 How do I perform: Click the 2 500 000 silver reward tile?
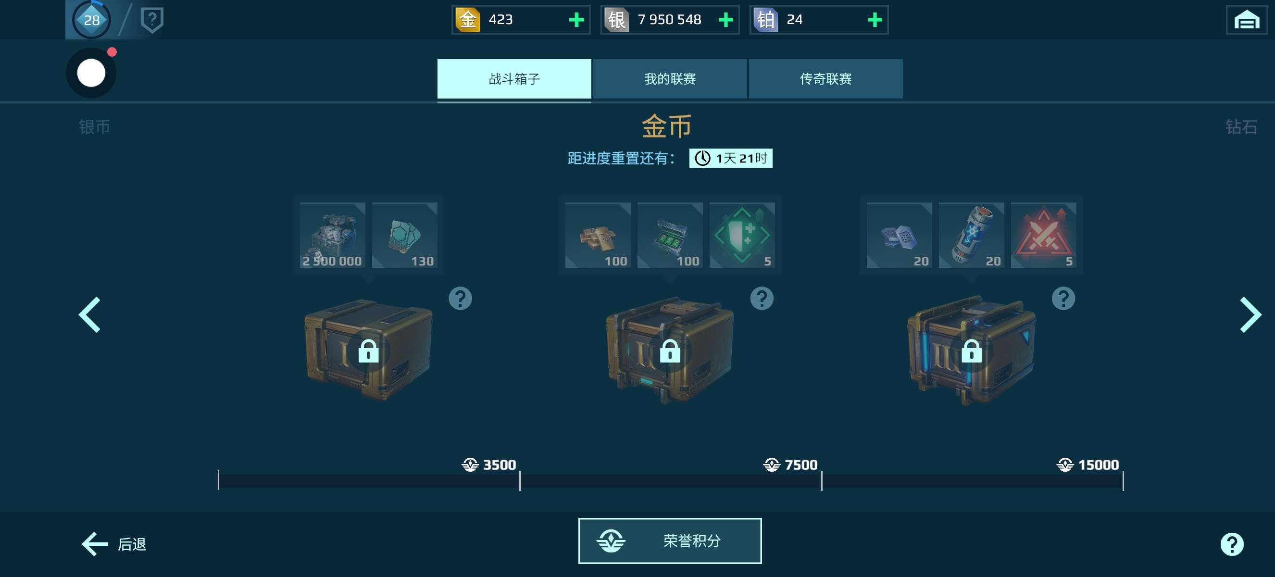[x=332, y=235]
